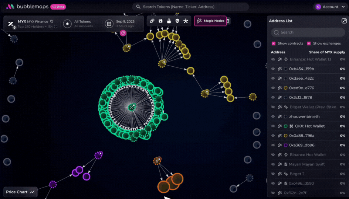
Task: Sort by the Address column header
Action: [x=278, y=52]
